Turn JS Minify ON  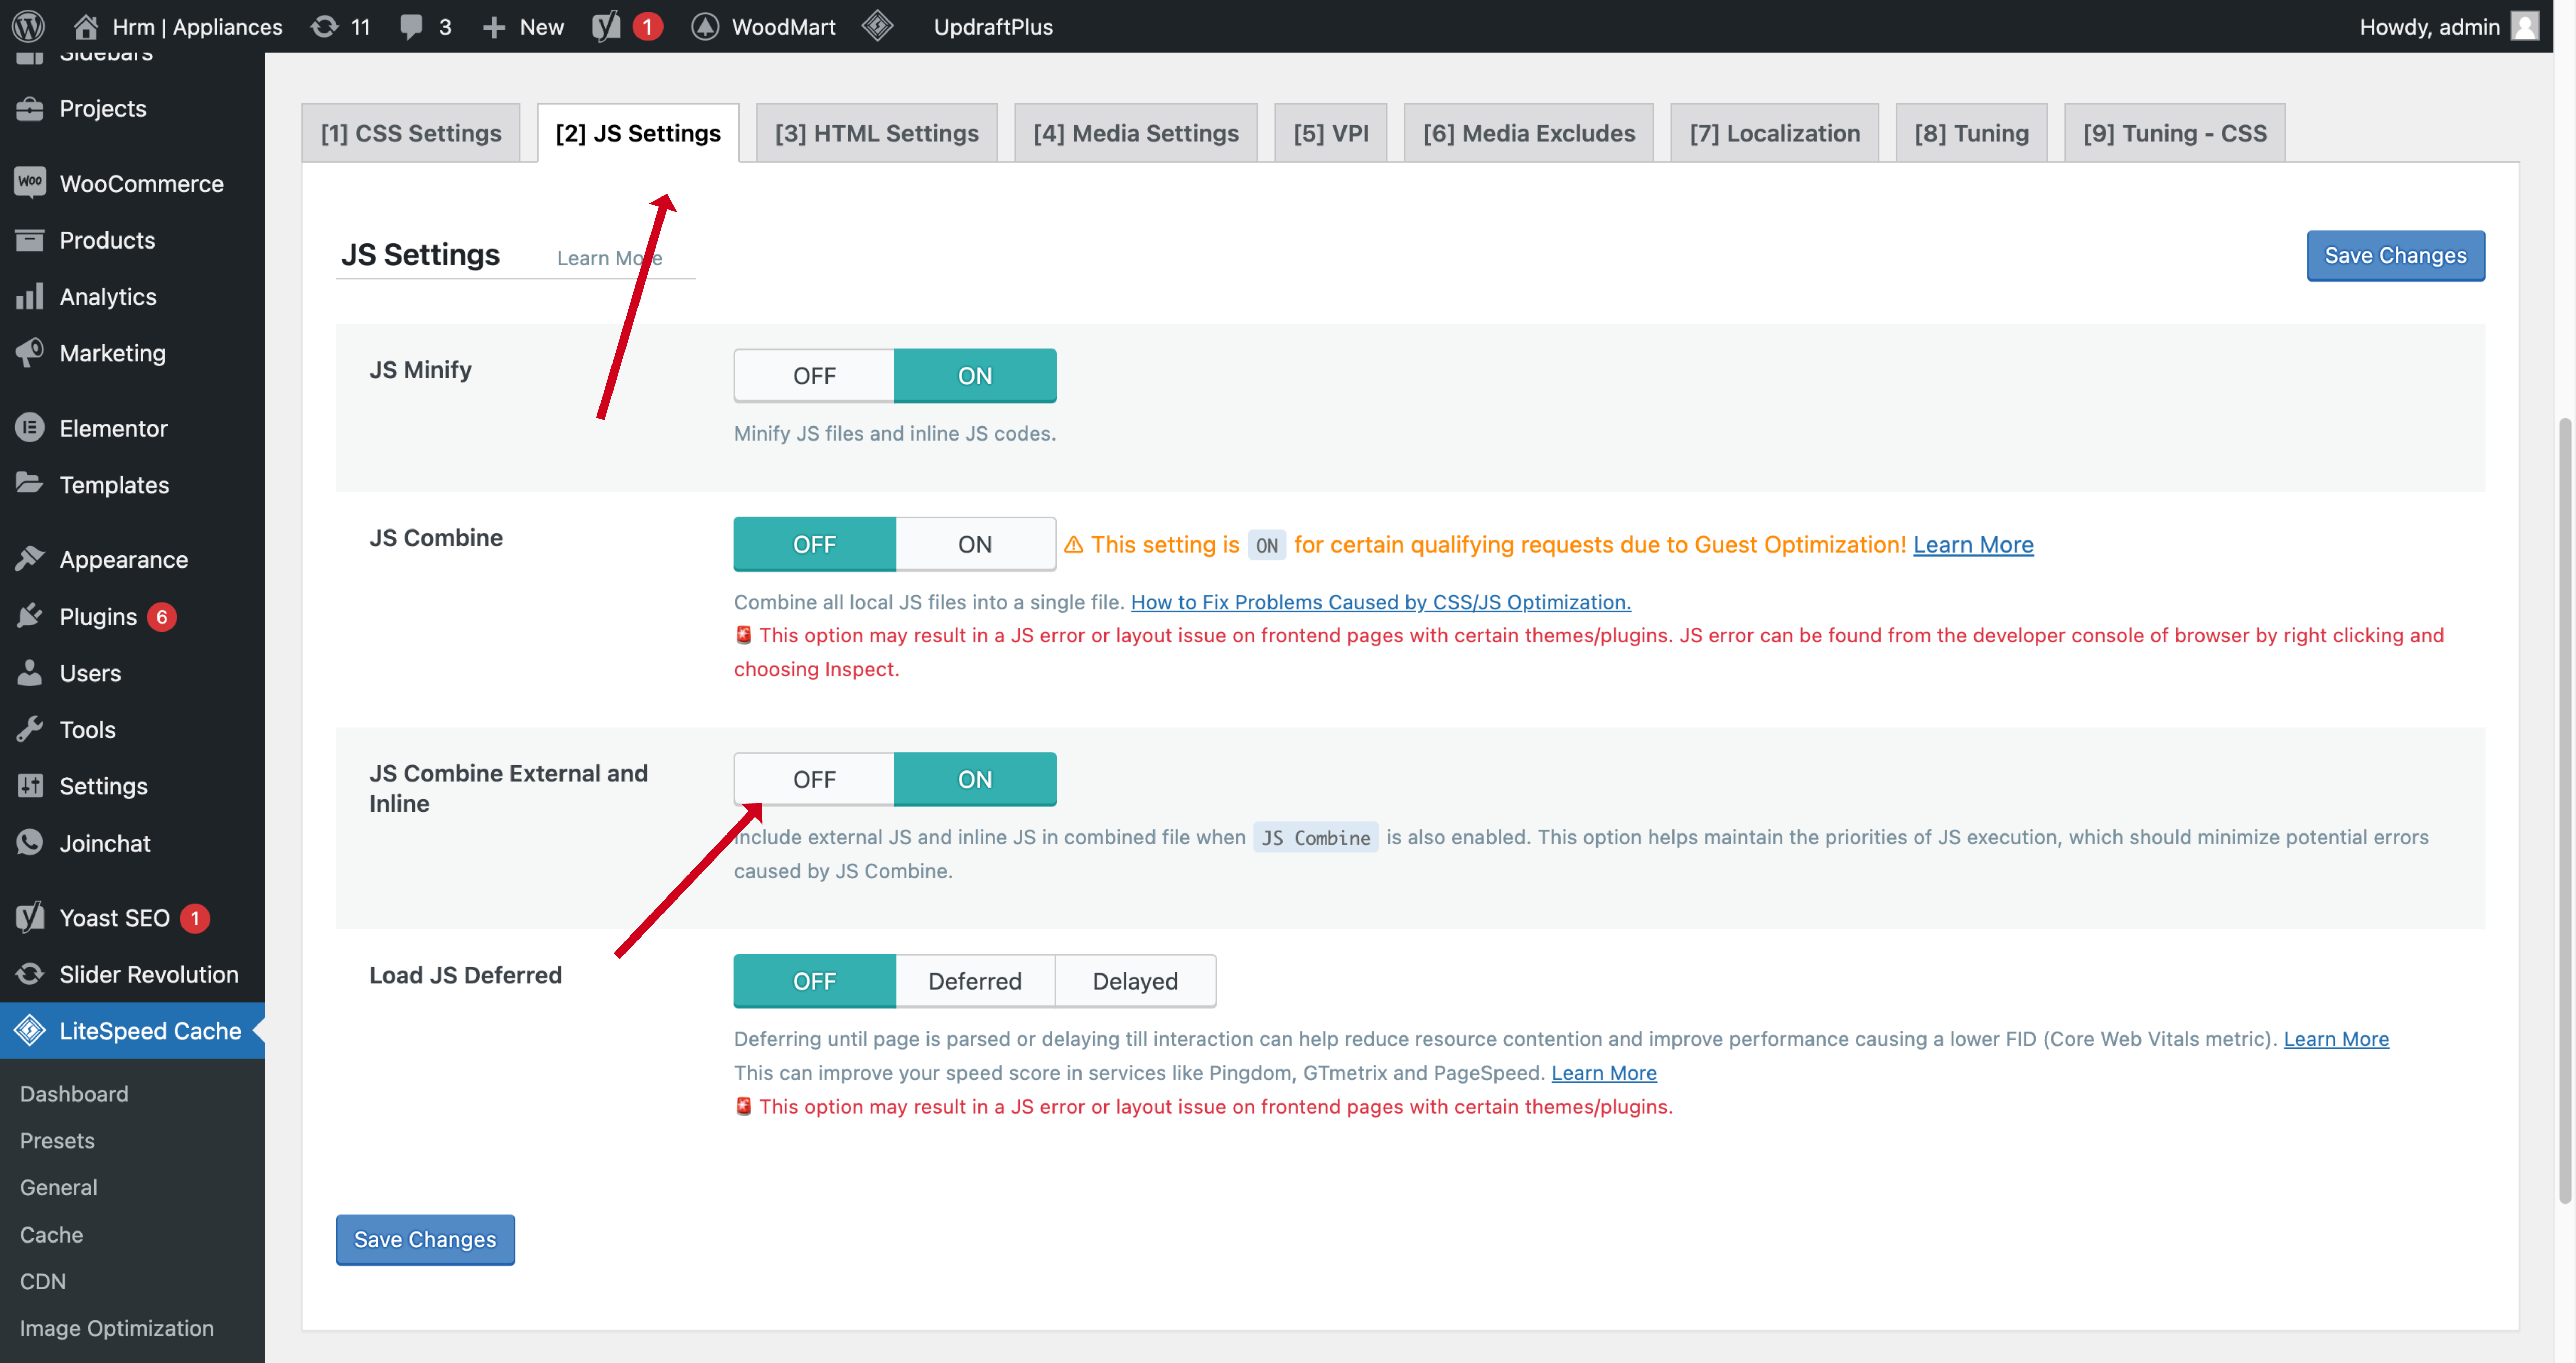(975, 376)
